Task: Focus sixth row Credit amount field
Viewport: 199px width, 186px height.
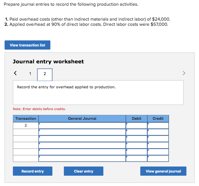Action: [x=158, y=158]
